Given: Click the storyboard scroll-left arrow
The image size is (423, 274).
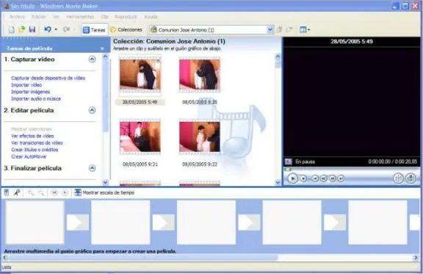Looking at the screenshot, I should click(x=4, y=258).
